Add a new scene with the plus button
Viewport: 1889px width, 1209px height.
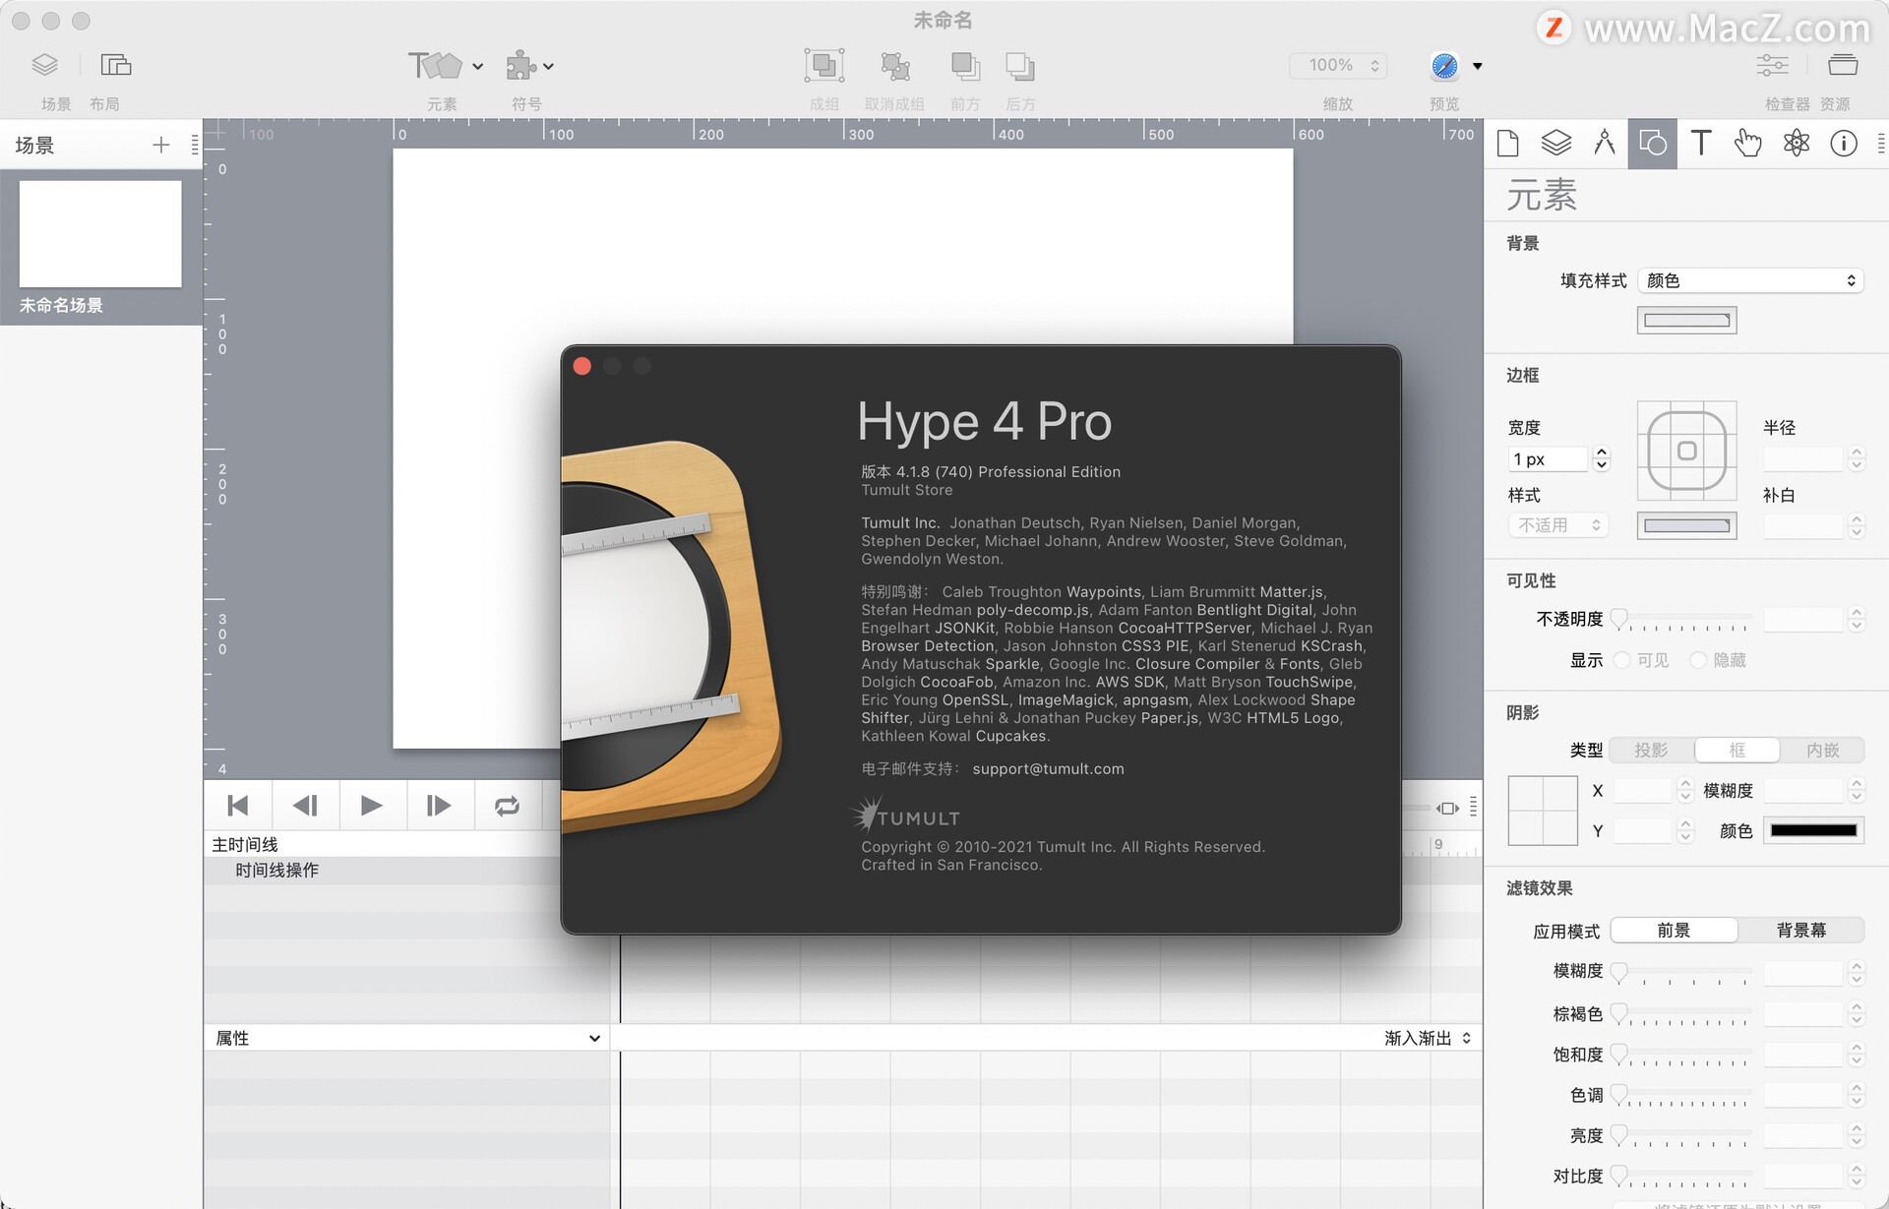[161, 145]
